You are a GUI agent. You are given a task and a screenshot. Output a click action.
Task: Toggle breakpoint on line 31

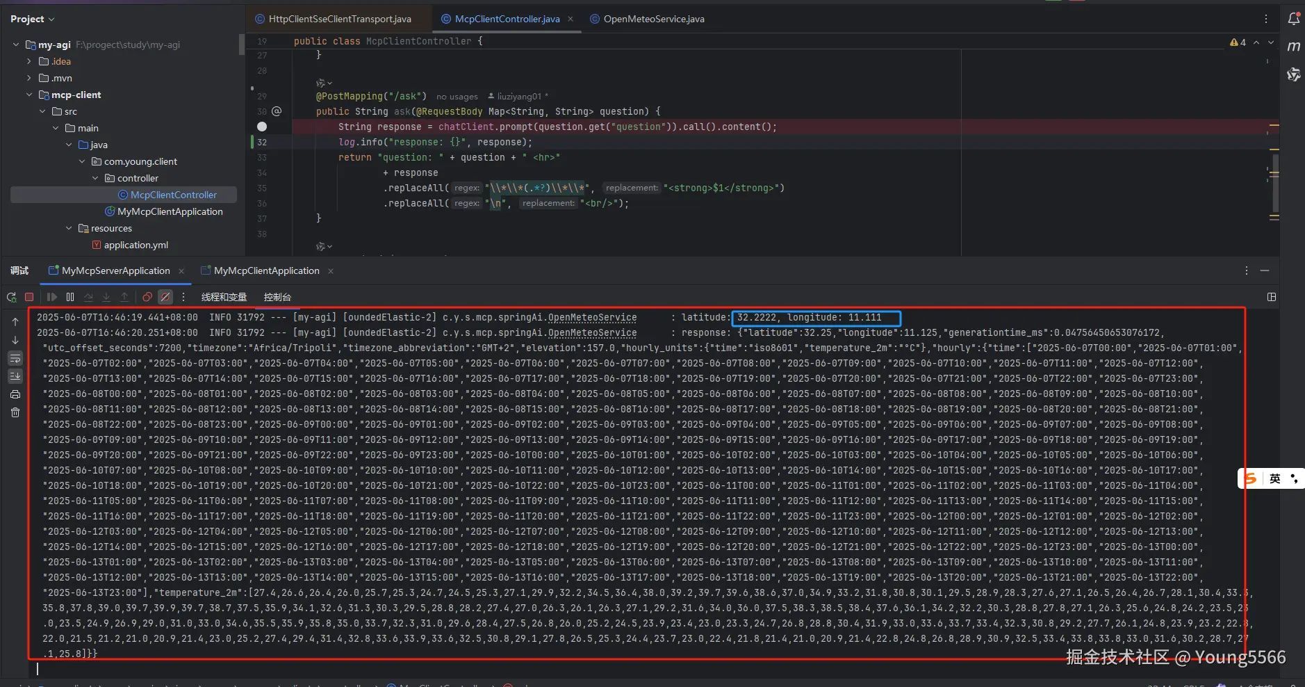262,127
